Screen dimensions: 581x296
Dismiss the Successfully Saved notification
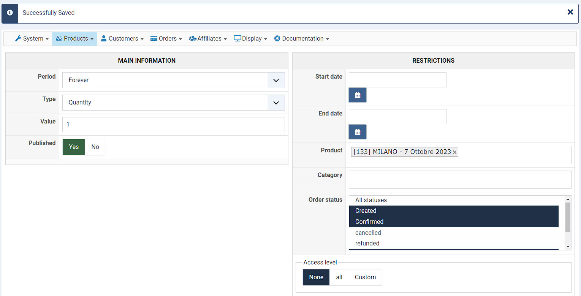pyautogui.click(x=570, y=12)
